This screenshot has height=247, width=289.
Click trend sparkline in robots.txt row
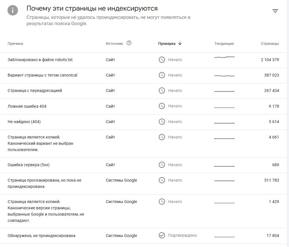pyautogui.click(x=224, y=57)
